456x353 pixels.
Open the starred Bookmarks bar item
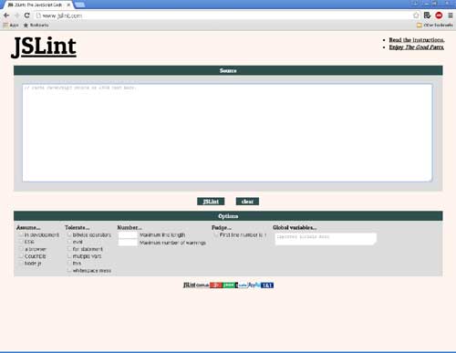click(x=36, y=26)
